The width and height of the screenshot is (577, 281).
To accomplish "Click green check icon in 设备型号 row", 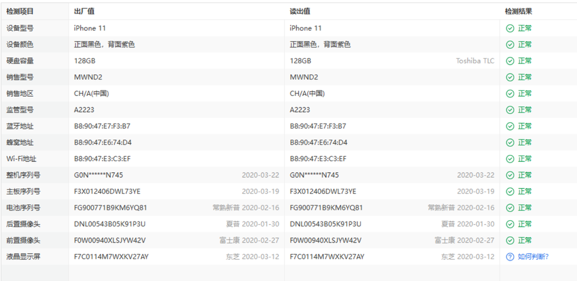I will click(510, 28).
